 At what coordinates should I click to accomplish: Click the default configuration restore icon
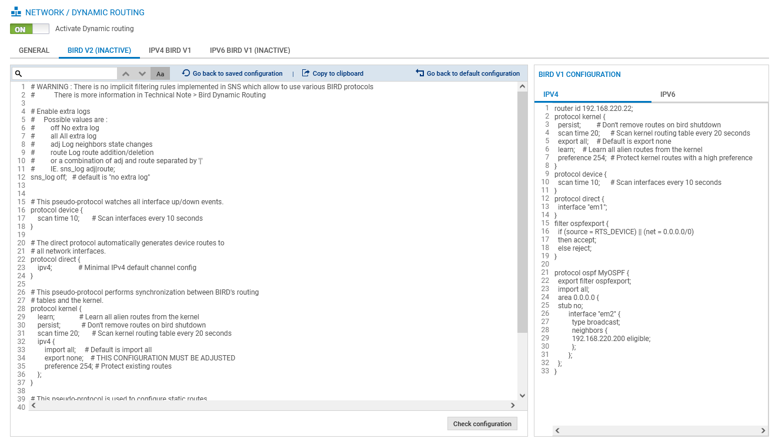[420, 73]
